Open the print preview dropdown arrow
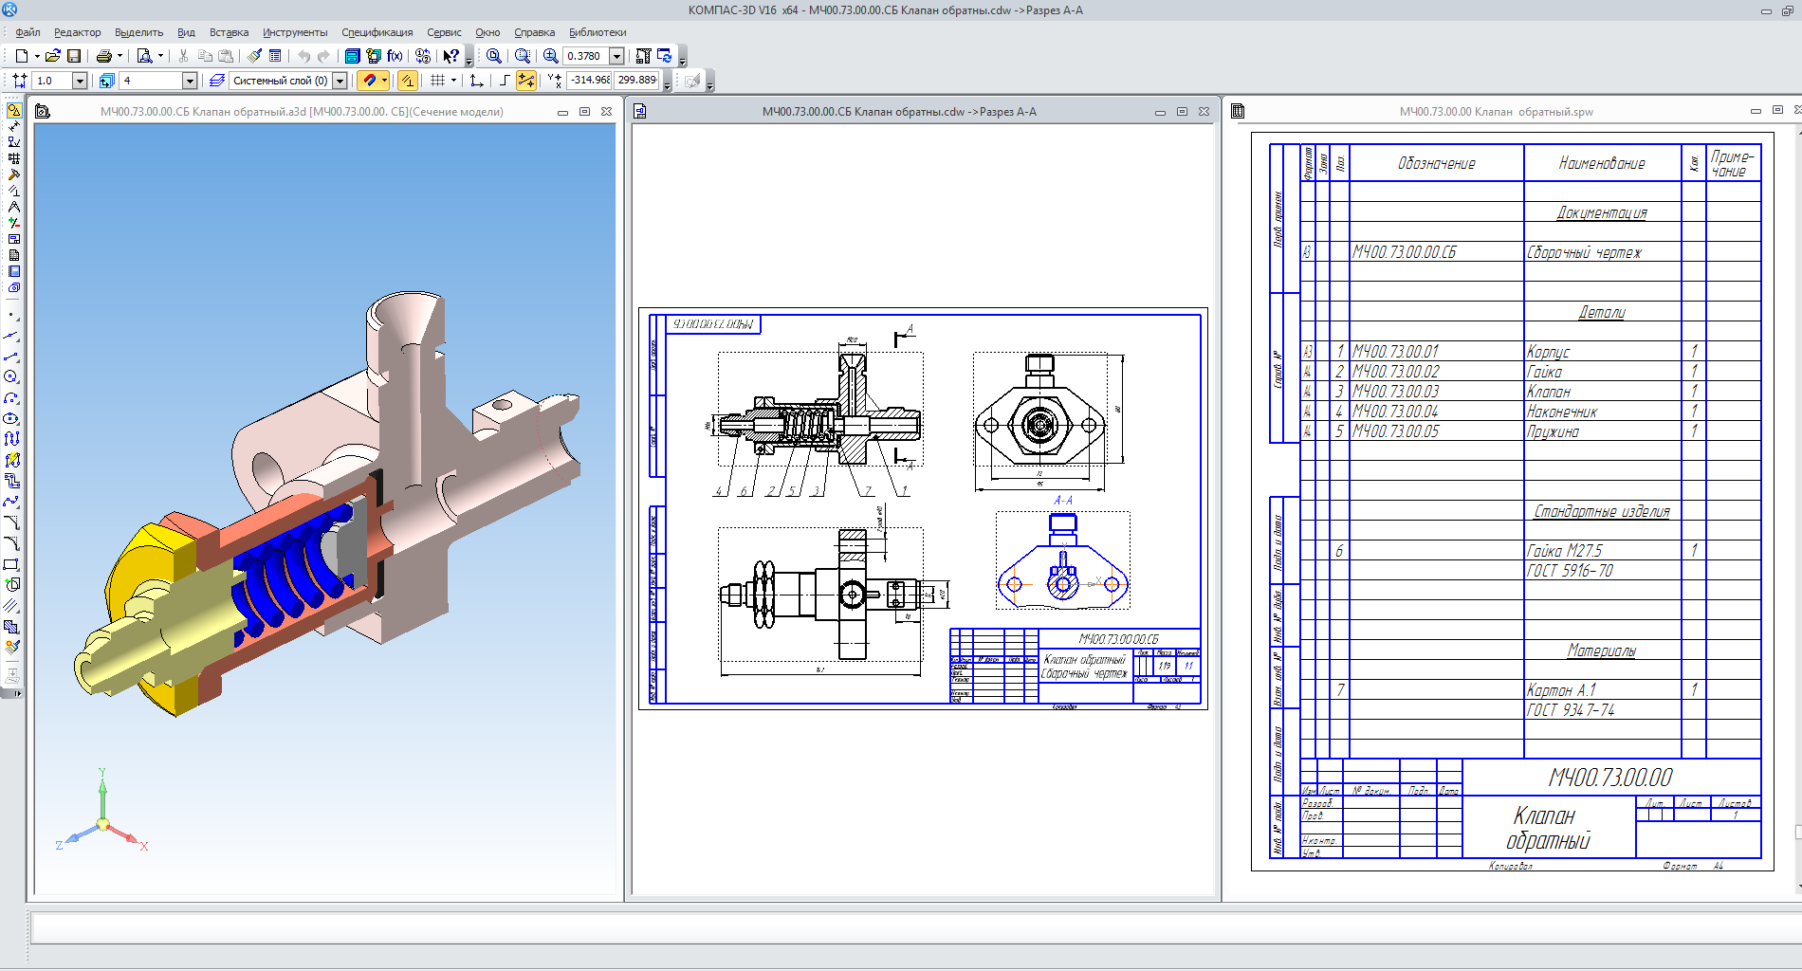 pos(160,56)
